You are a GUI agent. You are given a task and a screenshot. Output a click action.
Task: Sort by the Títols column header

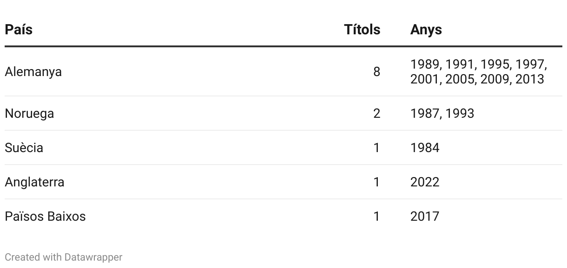pos(362,30)
